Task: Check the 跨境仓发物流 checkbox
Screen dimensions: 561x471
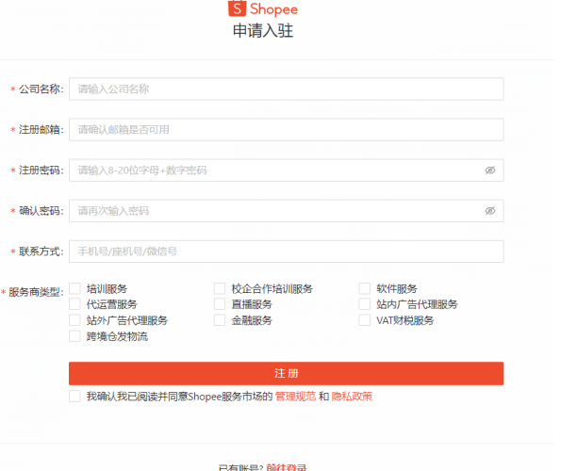Action: point(74,336)
